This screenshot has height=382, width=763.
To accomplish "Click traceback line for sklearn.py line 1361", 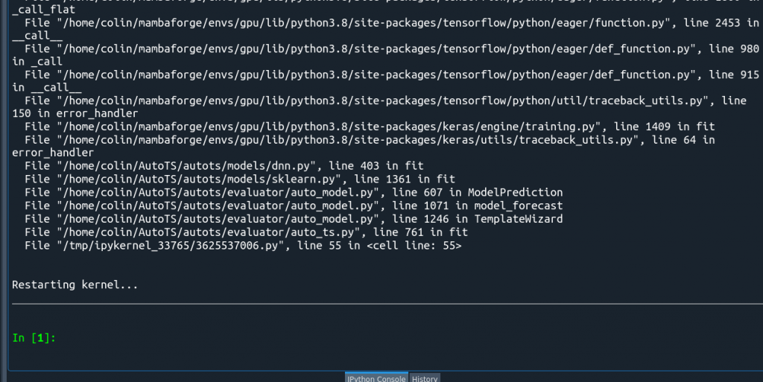I will pos(240,179).
